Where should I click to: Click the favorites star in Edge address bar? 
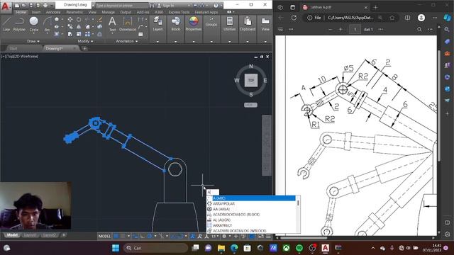[x=392, y=18]
